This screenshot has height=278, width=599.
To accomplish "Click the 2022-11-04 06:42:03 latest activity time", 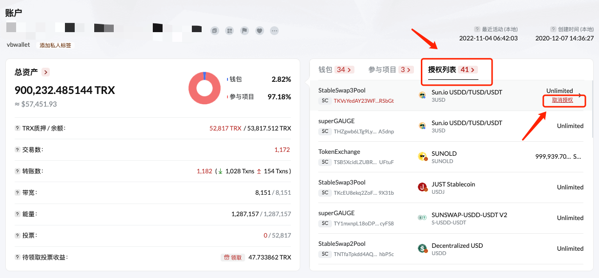I will (489, 38).
